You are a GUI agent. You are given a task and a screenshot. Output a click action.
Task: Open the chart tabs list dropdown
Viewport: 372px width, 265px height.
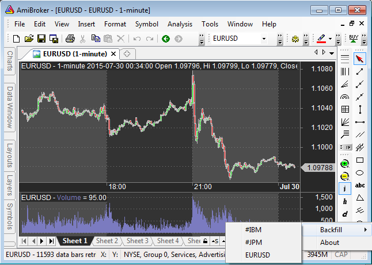[332, 53]
